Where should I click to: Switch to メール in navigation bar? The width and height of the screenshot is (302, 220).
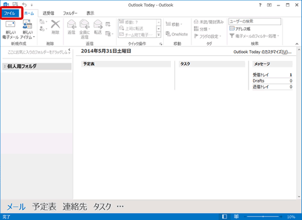pyautogui.click(x=16, y=207)
